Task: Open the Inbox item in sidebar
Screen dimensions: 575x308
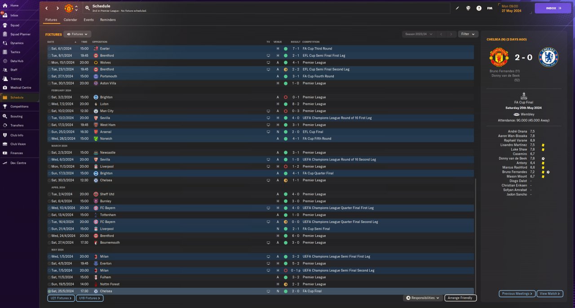Action: tap(14, 15)
